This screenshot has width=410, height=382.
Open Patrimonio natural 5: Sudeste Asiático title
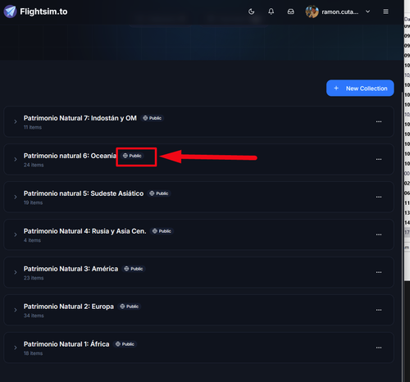point(84,193)
